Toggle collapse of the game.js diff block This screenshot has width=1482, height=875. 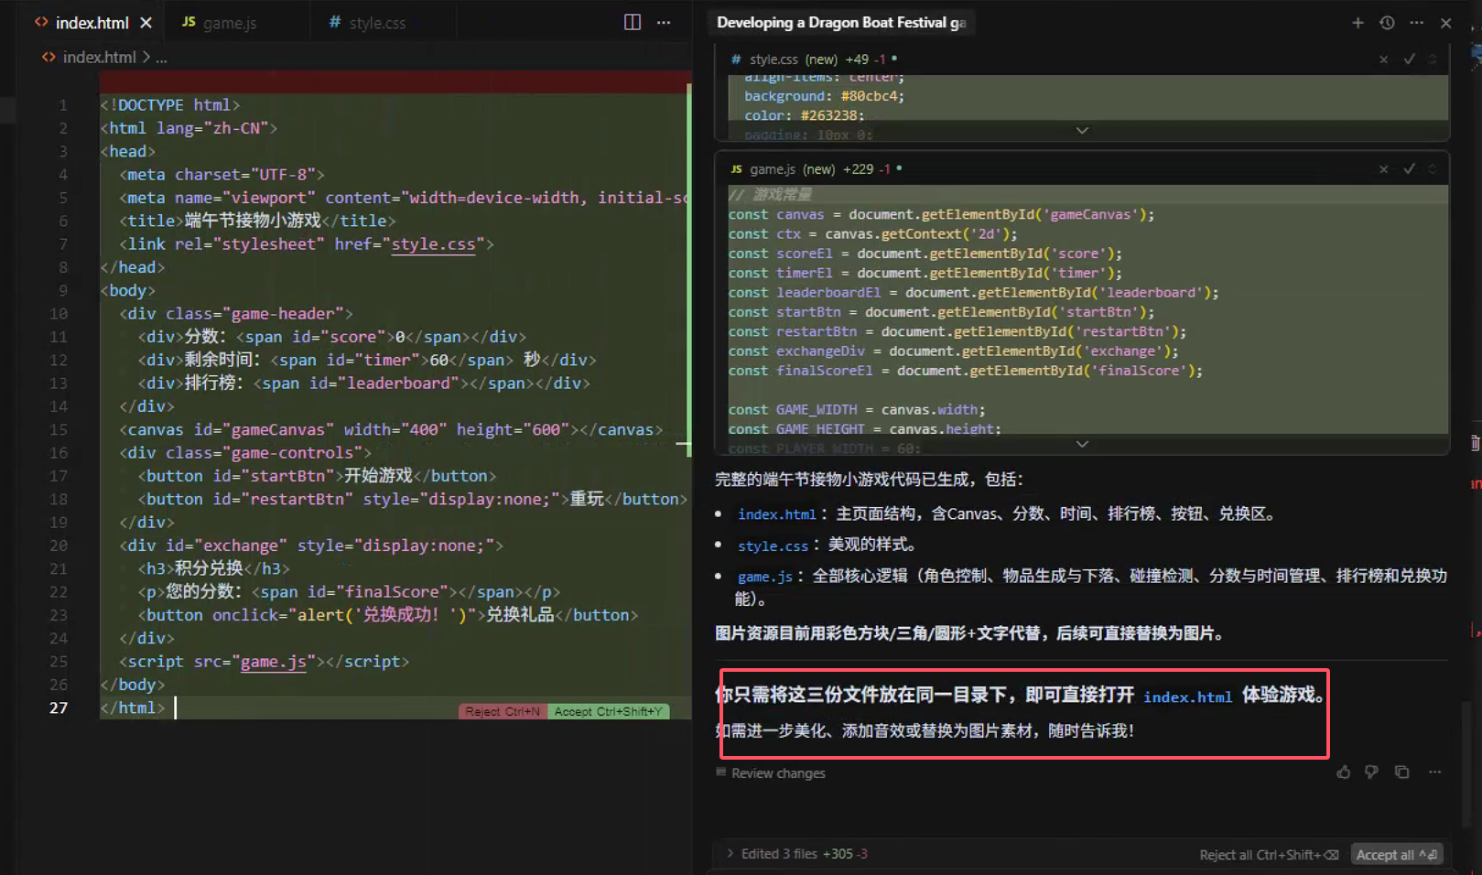pos(1433,169)
